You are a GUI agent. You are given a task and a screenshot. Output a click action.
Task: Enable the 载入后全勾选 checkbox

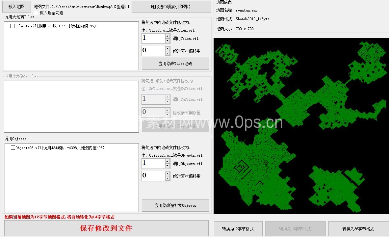pyautogui.click(x=36, y=13)
